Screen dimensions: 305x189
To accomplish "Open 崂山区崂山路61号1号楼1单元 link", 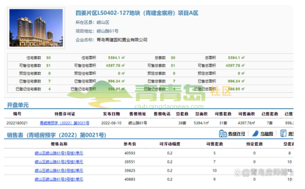I will point(59,153).
